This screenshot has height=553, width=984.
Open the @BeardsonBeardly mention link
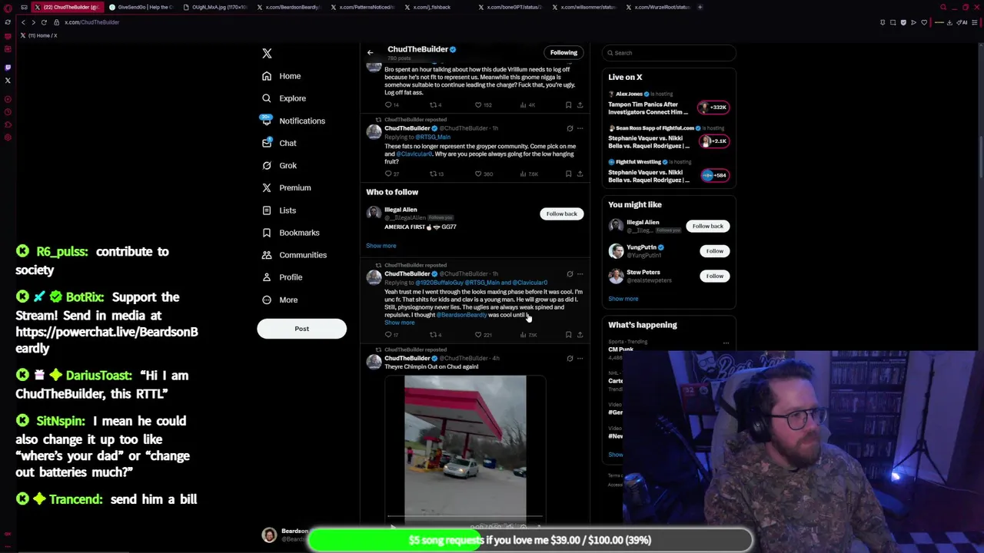461,315
